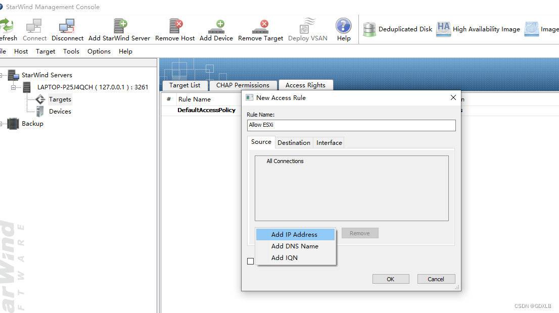Click the Connect toolbar icon
Image resolution: width=559 pixels, height=313 pixels.
pos(34,26)
